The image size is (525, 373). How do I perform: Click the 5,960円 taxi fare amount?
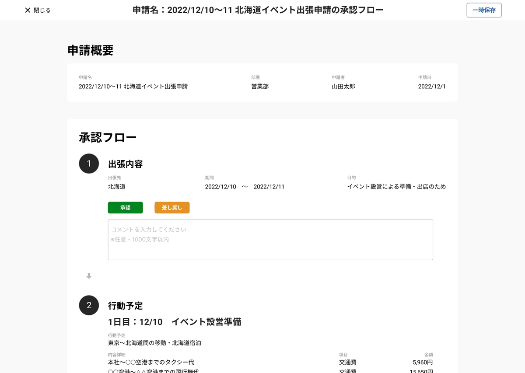pos(423,363)
